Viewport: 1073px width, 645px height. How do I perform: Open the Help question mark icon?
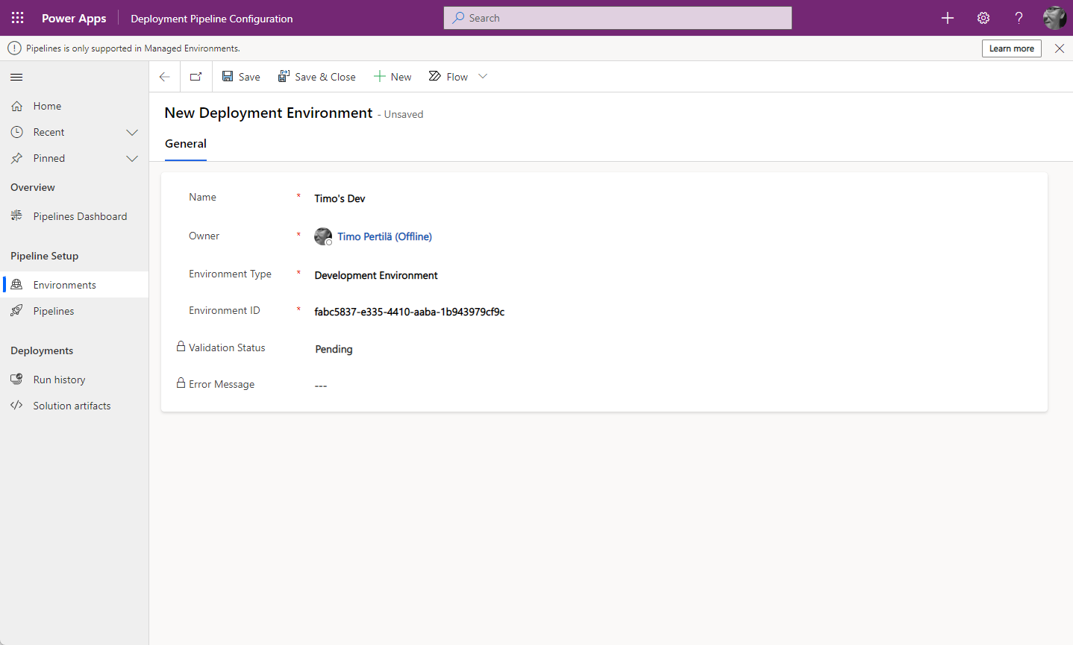(x=1019, y=18)
